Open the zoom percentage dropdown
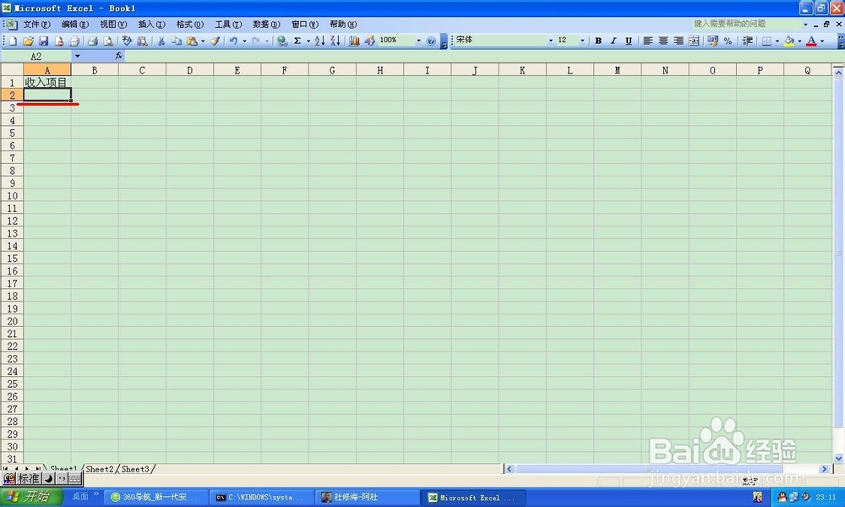 point(418,41)
